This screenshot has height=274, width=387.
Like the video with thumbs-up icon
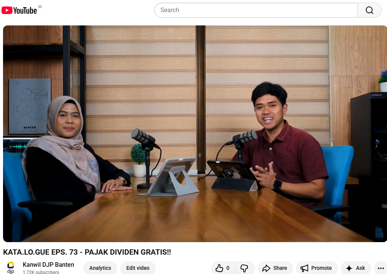219,268
